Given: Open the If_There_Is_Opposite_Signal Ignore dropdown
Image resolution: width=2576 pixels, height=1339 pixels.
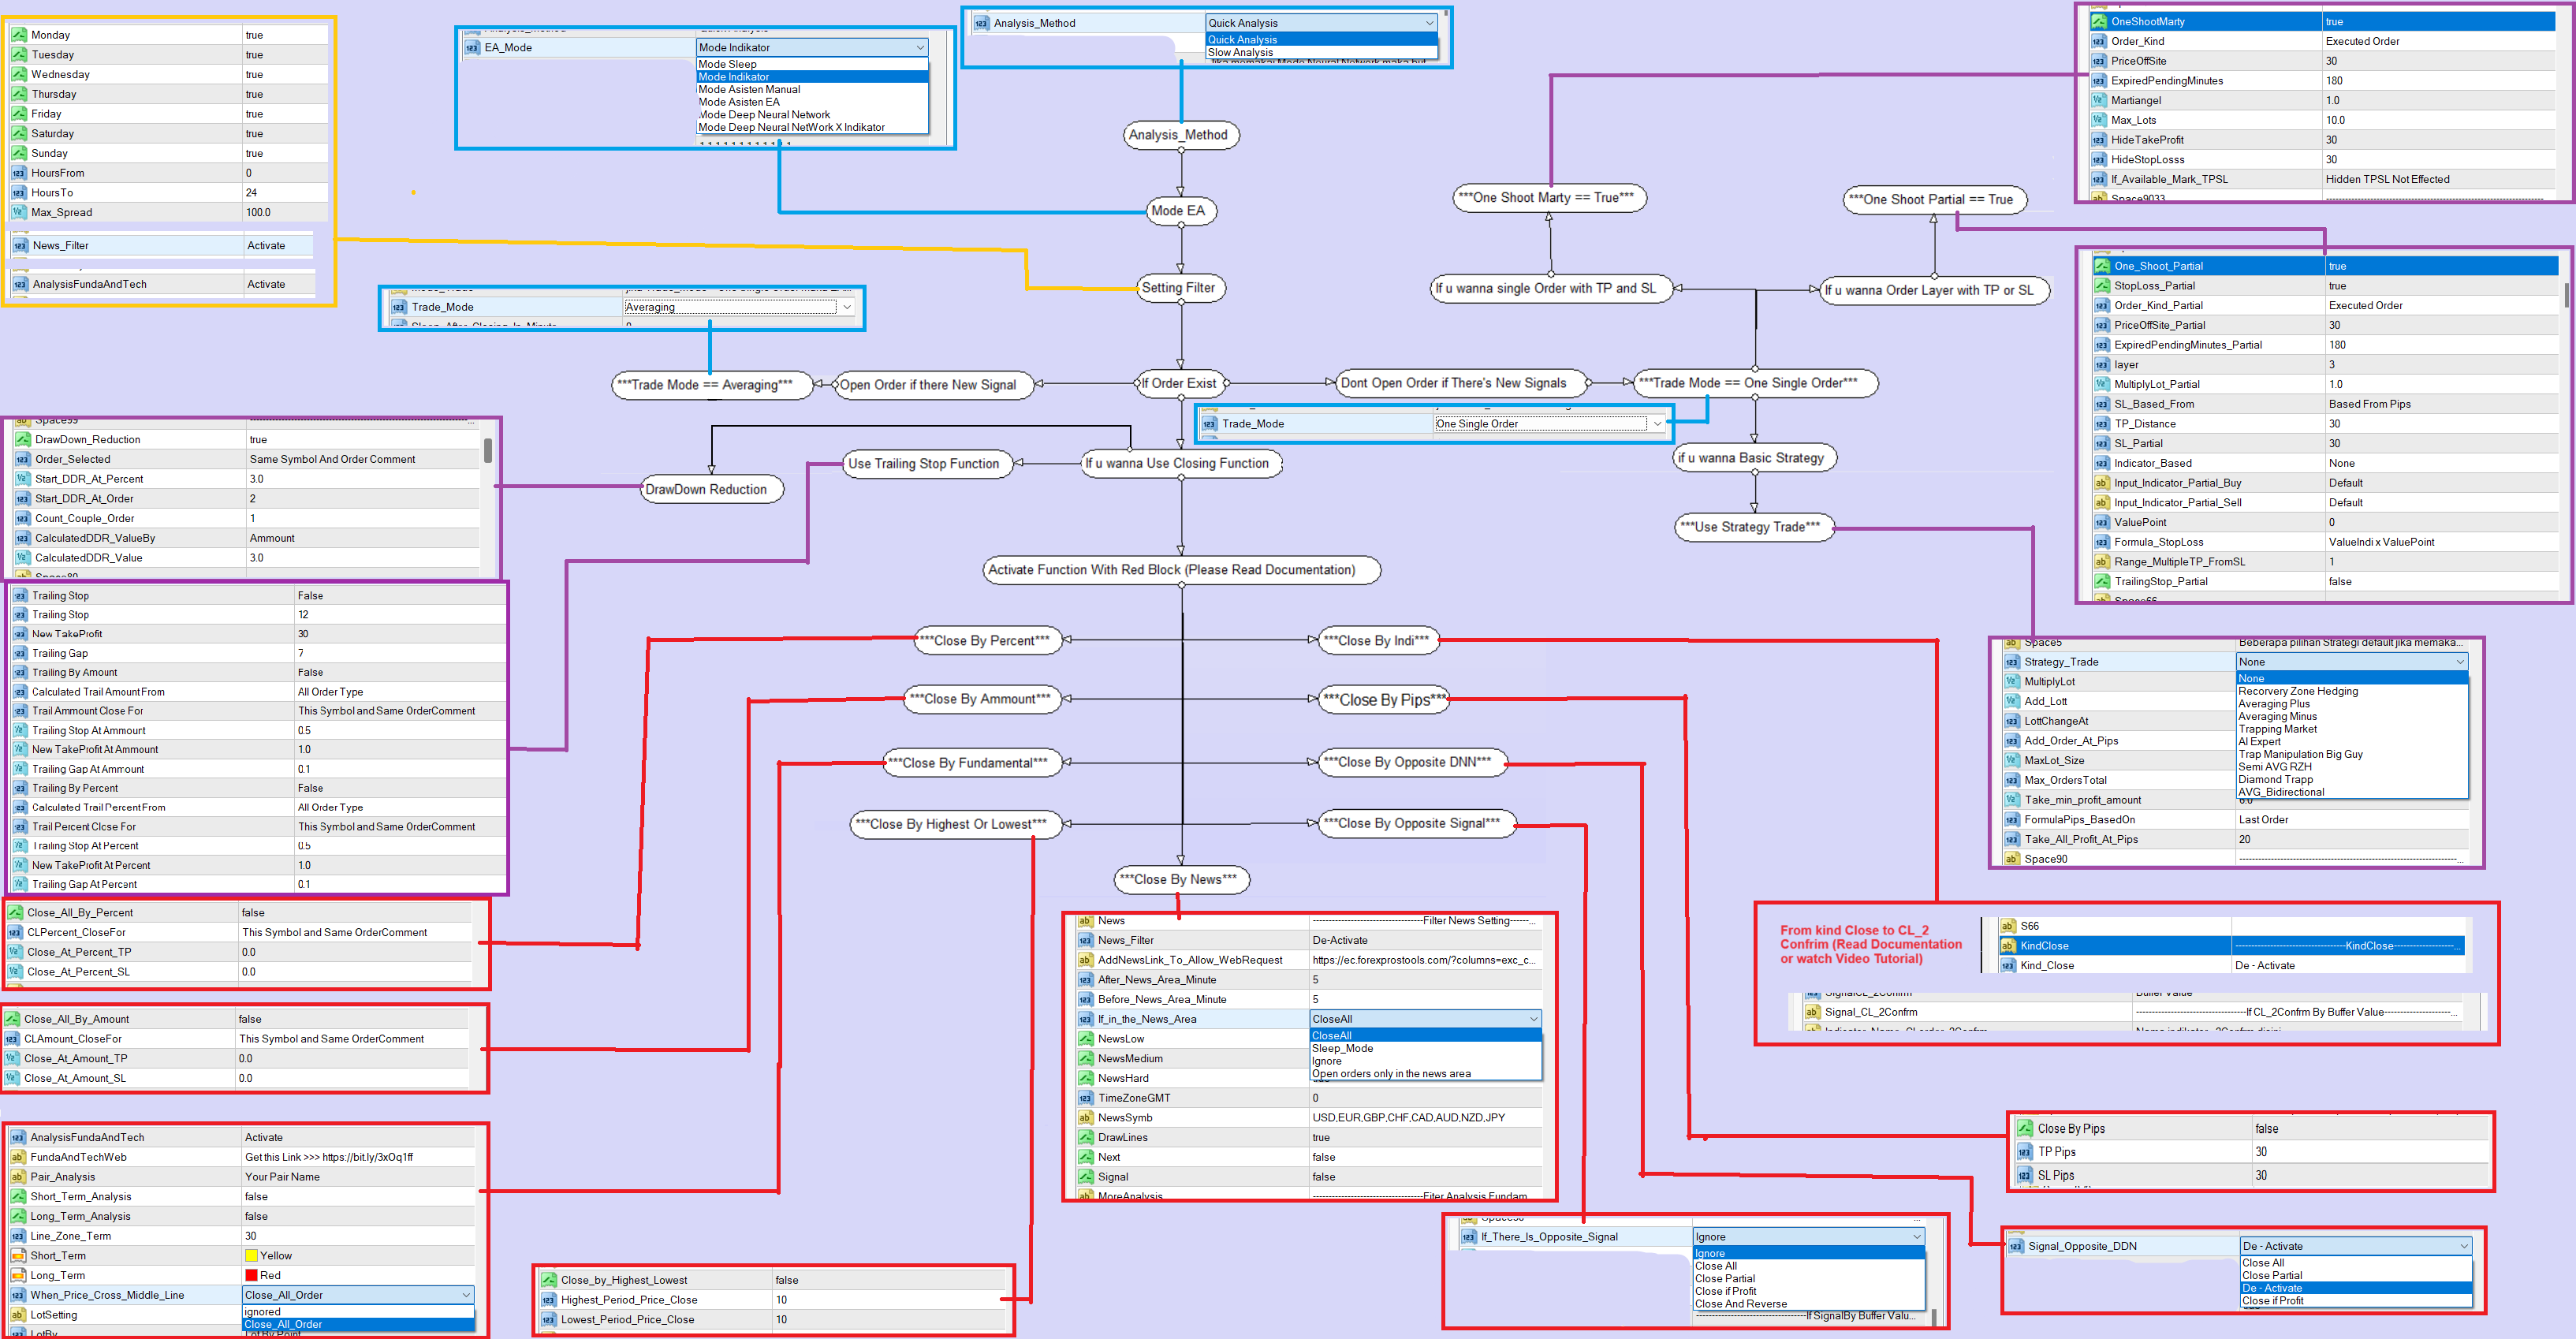Looking at the screenshot, I should (x=1809, y=1237).
